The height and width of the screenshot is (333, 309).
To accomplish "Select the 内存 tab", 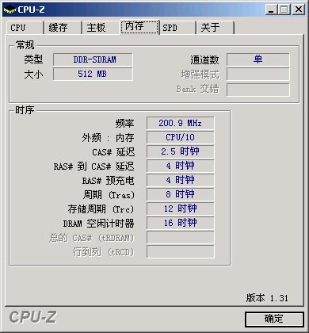I will pyautogui.click(x=139, y=27).
